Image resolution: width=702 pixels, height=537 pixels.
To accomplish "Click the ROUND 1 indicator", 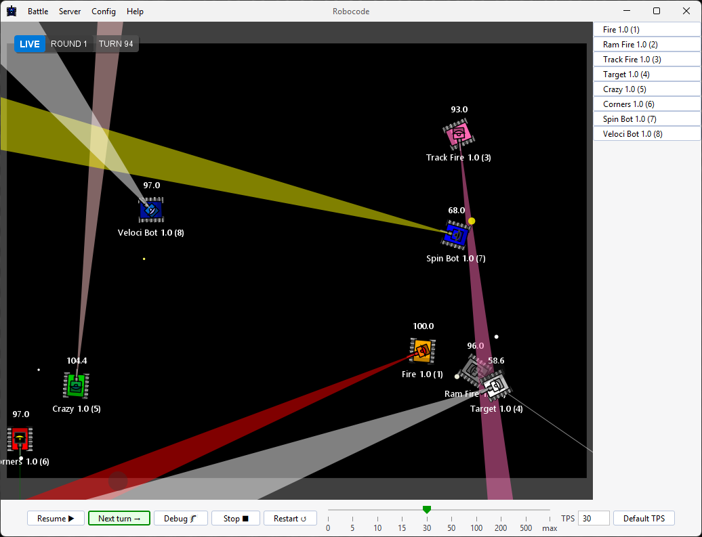I will click(69, 44).
